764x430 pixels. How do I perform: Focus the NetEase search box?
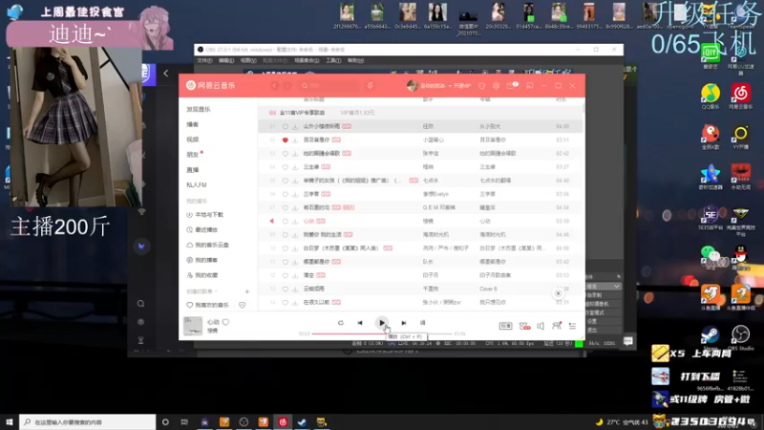point(329,85)
